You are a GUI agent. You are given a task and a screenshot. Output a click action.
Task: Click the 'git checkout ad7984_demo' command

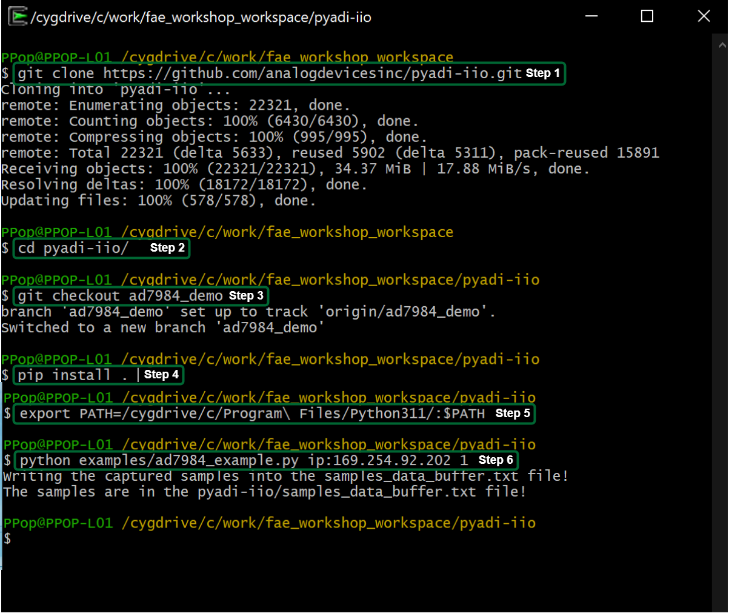(x=120, y=296)
